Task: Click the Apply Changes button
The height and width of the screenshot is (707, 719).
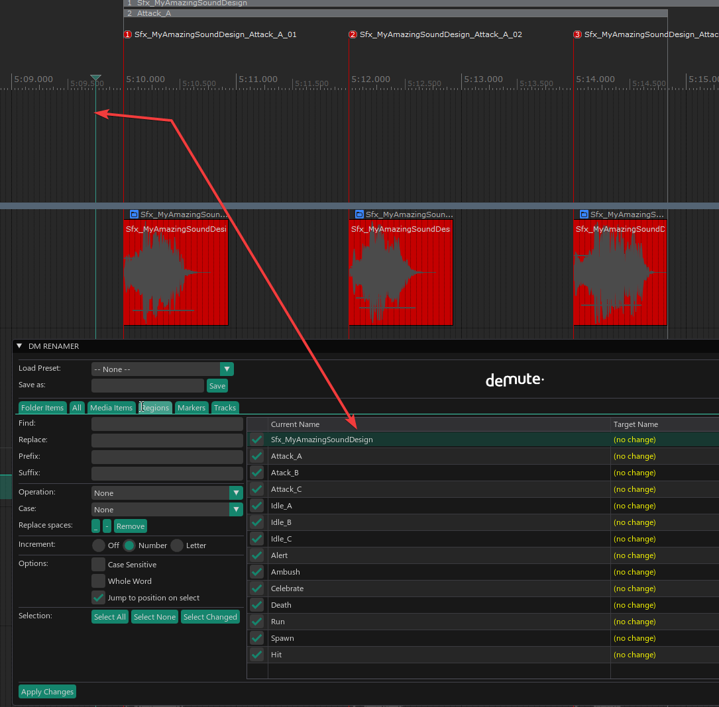Action: point(47,691)
